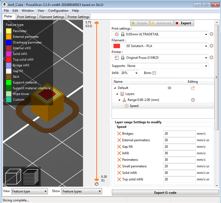This screenshot has width=221, height=203.
Task: Add settings to Default via Editing column icon
Action: [193, 88]
